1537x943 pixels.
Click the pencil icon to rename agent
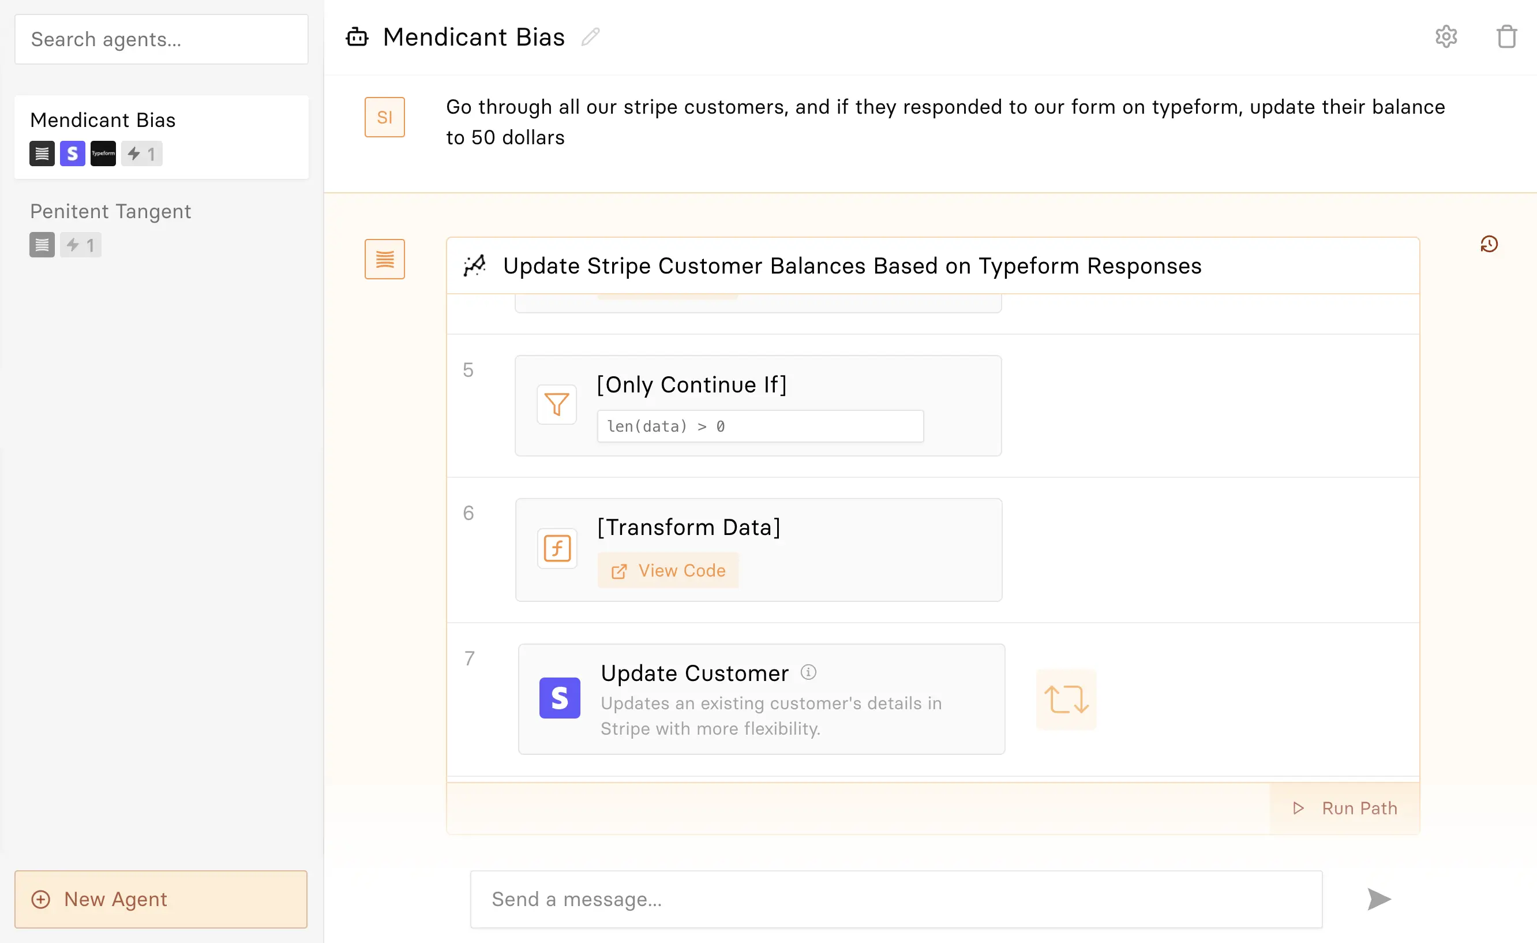[x=590, y=38]
